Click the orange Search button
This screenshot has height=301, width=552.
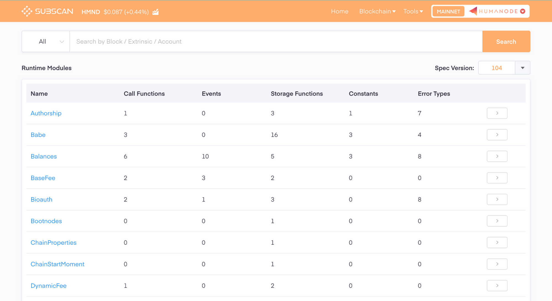[506, 41]
